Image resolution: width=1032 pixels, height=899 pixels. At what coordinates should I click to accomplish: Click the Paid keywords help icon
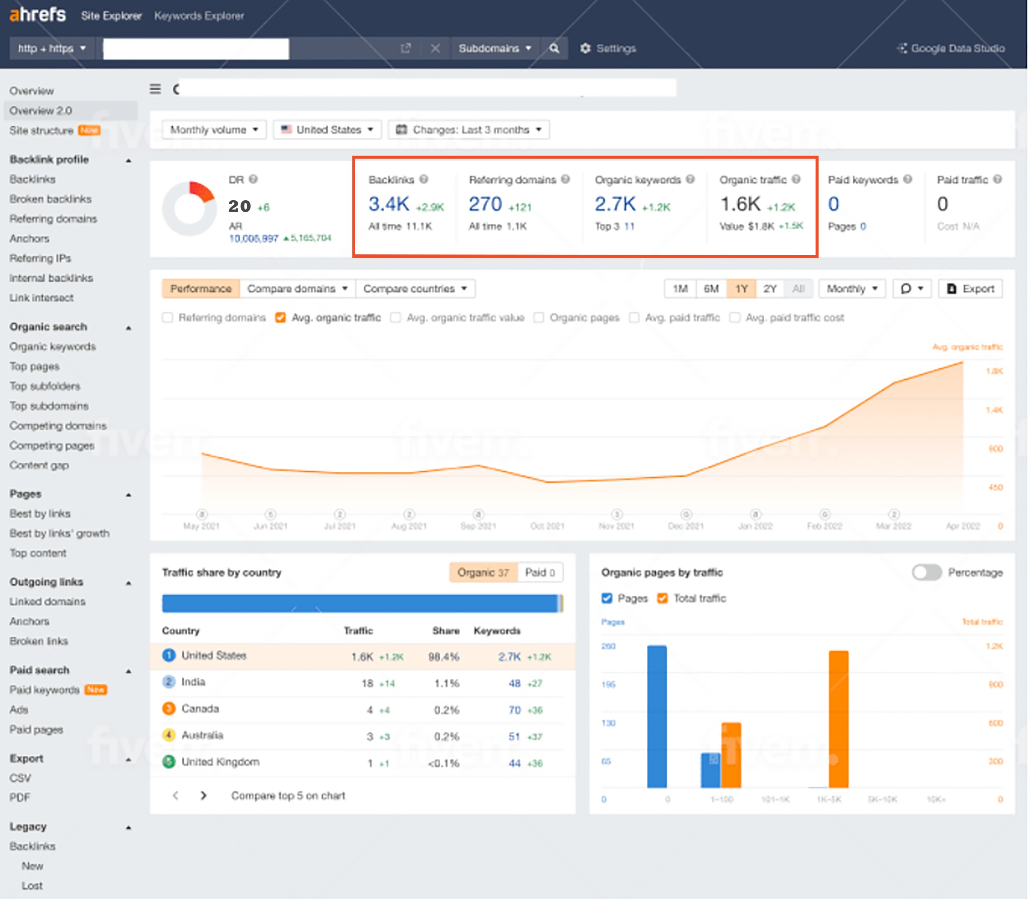click(x=908, y=179)
